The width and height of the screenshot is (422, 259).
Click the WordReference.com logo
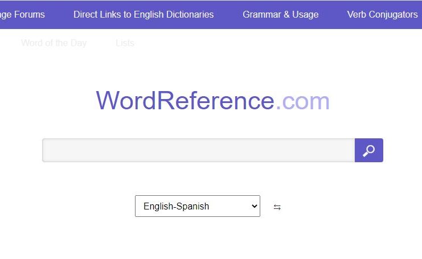click(x=212, y=101)
